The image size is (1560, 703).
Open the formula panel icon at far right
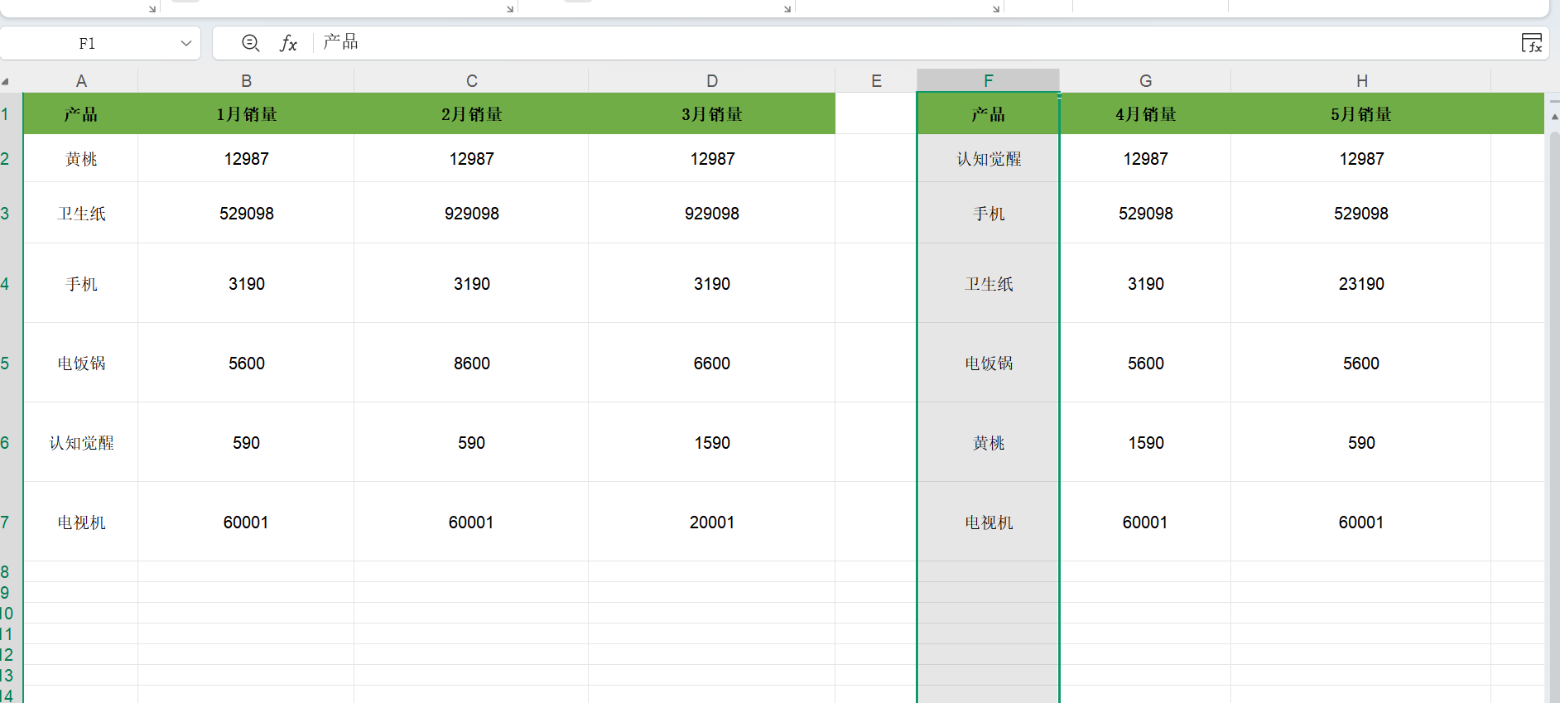tap(1532, 43)
